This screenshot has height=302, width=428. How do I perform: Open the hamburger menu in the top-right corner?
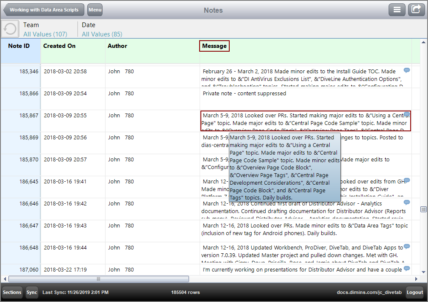click(x=397, y=9)
